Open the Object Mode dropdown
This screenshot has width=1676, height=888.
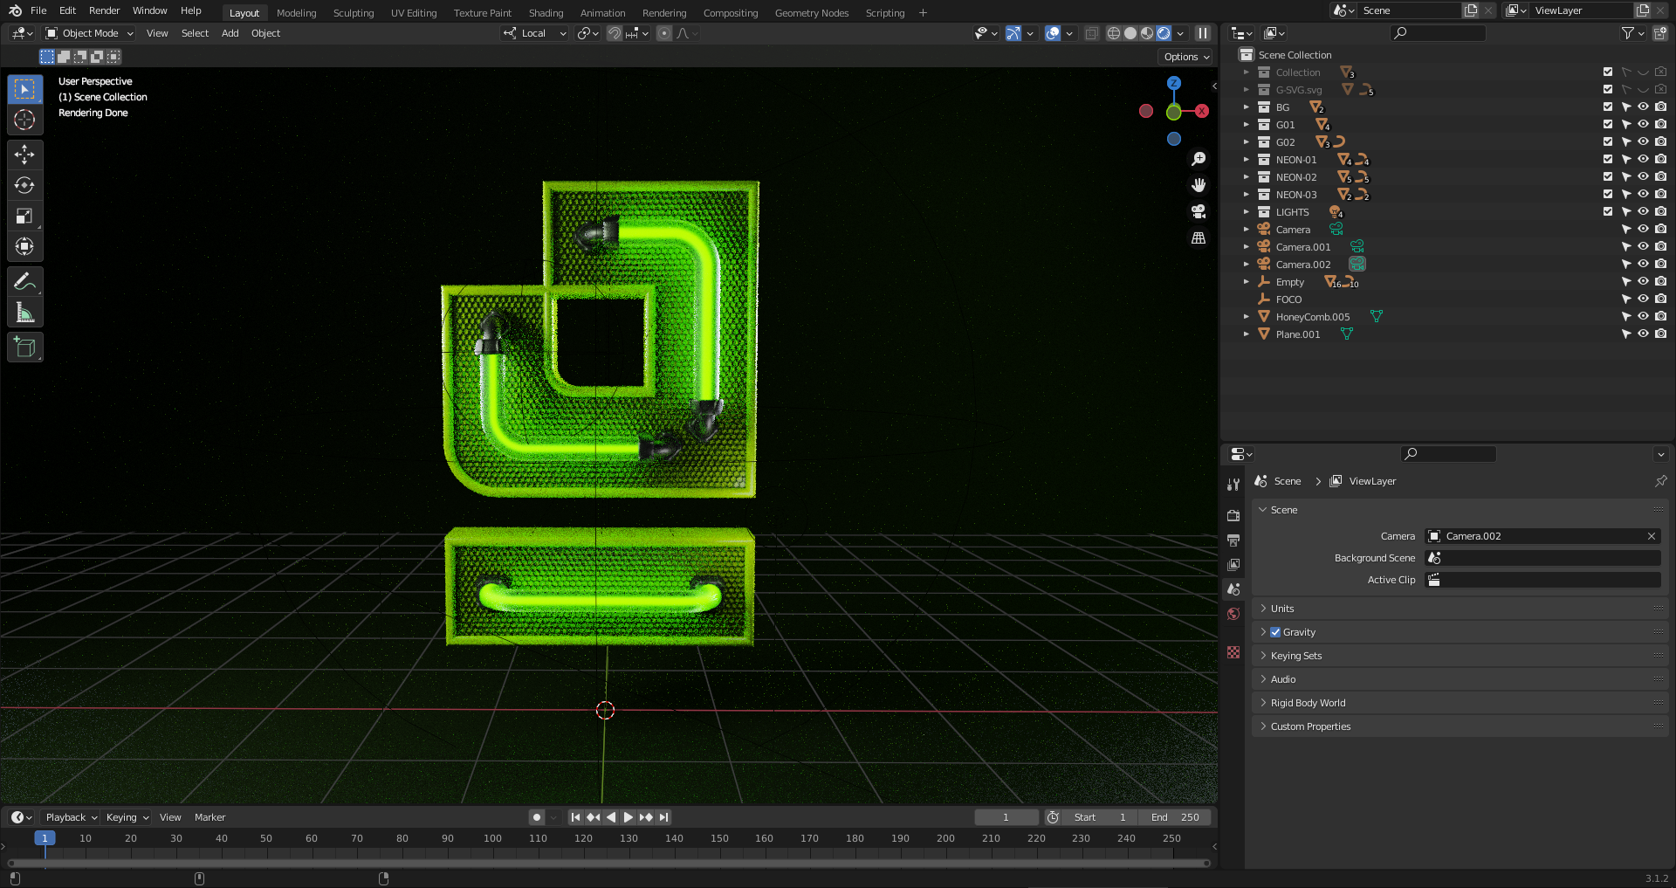(90, 33)
